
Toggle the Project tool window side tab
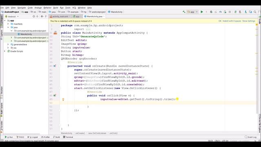(x=2, y=20)
